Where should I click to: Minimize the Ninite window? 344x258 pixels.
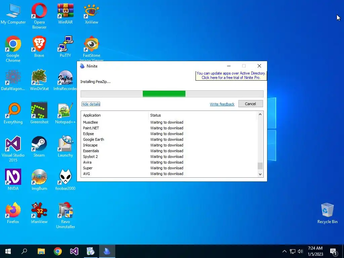pos(228,66)
